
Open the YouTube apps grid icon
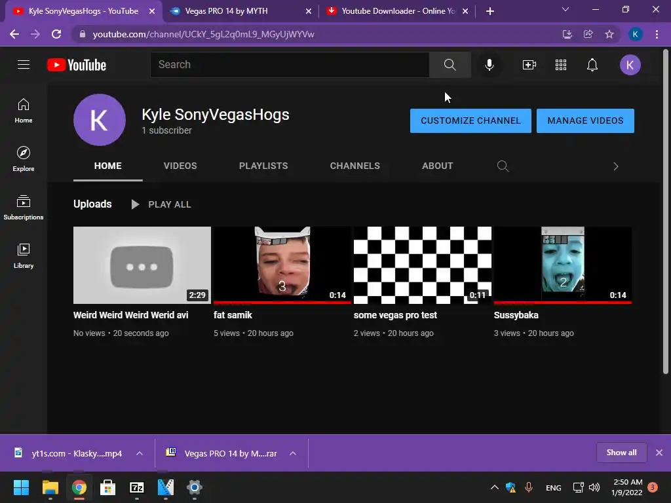click(x=561, y=65)
